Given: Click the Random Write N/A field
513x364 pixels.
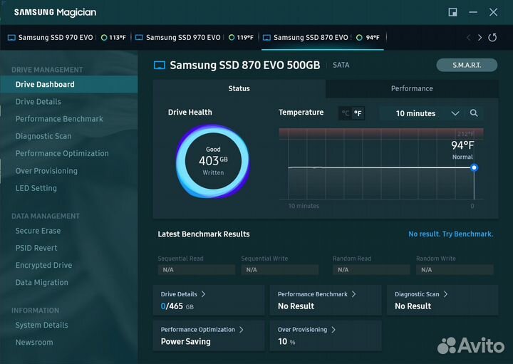Looking at the screenshot, I should (455, 270).
